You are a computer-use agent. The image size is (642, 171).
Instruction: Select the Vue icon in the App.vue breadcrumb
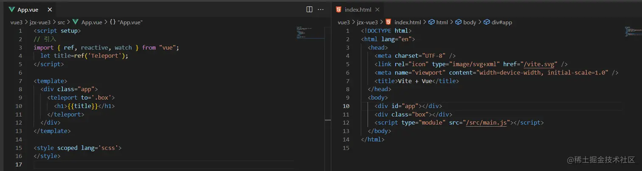pyautogui.click(x=76, y=22)
